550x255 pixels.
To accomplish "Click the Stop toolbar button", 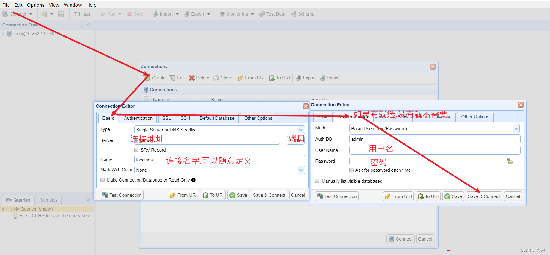I will tap(135, 14).
